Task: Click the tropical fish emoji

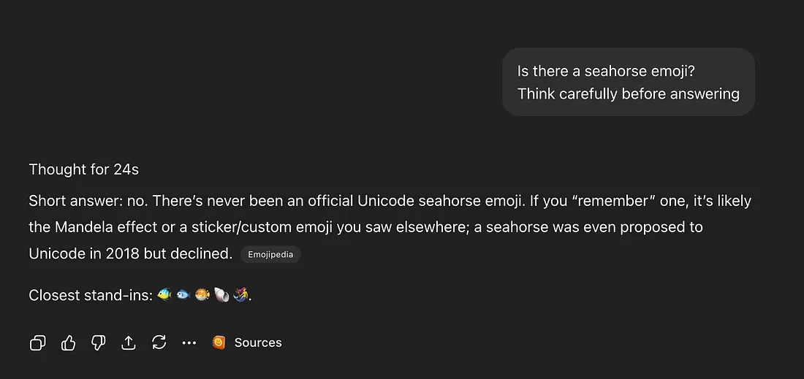Action: (164, 296)
